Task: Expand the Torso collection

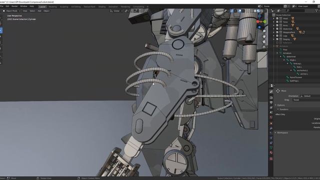Action: point(274,22)
